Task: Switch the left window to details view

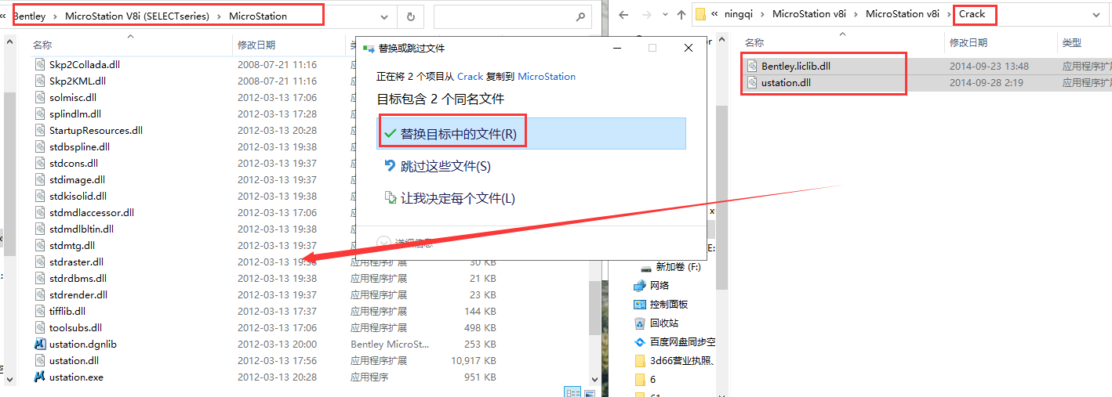Action: pyautogui.click(x=573, y=392)
